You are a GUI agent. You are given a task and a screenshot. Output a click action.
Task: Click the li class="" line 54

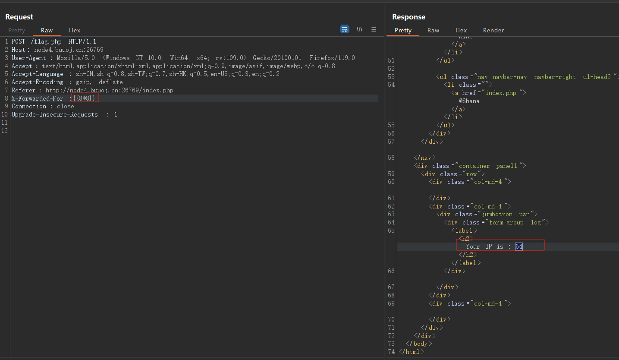(468, 85)
